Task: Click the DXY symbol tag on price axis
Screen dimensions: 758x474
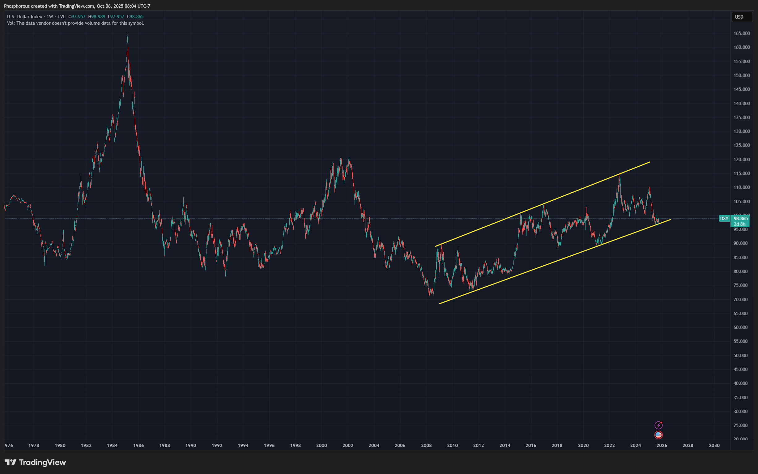Action: (724, 219)
